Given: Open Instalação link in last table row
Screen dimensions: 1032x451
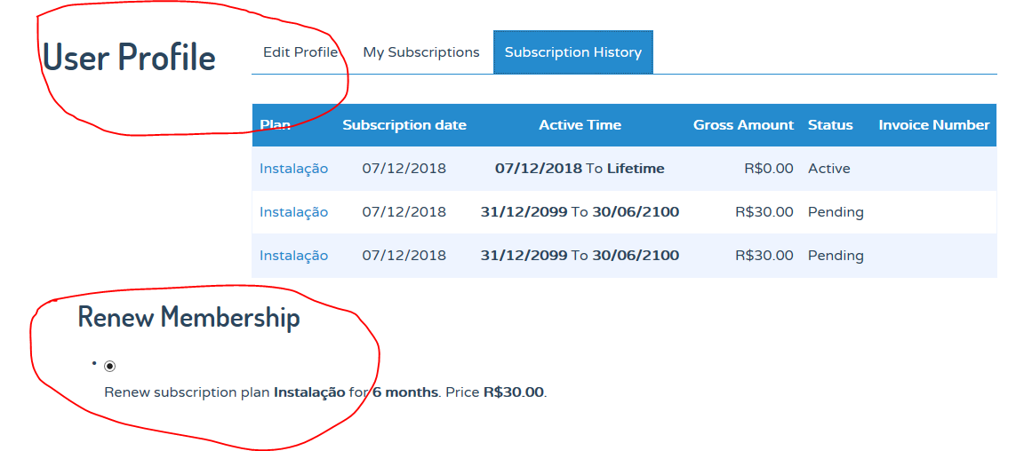Looking at the screenshot, I should click(x=293, y=255).
